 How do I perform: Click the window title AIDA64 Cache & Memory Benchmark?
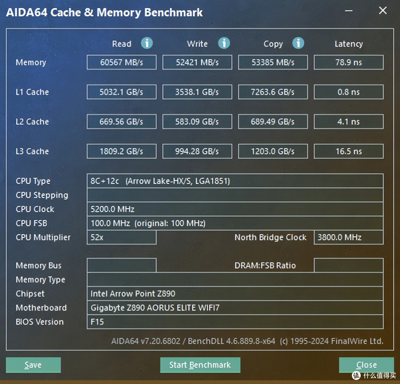[x=104, y=13]
